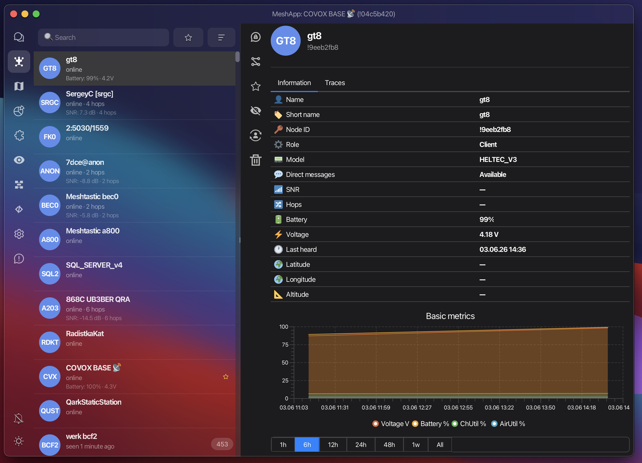Select the All chart range
The height and width of the screenshot is (463, 642).
pyautogui.click(x=440, y=445)
